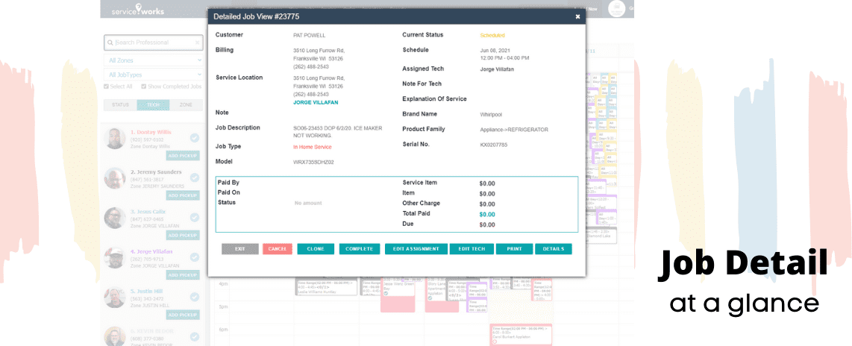The image size is (852, 346).
Task: Clear the Search Professional field with the x
Action: (197, 43)
